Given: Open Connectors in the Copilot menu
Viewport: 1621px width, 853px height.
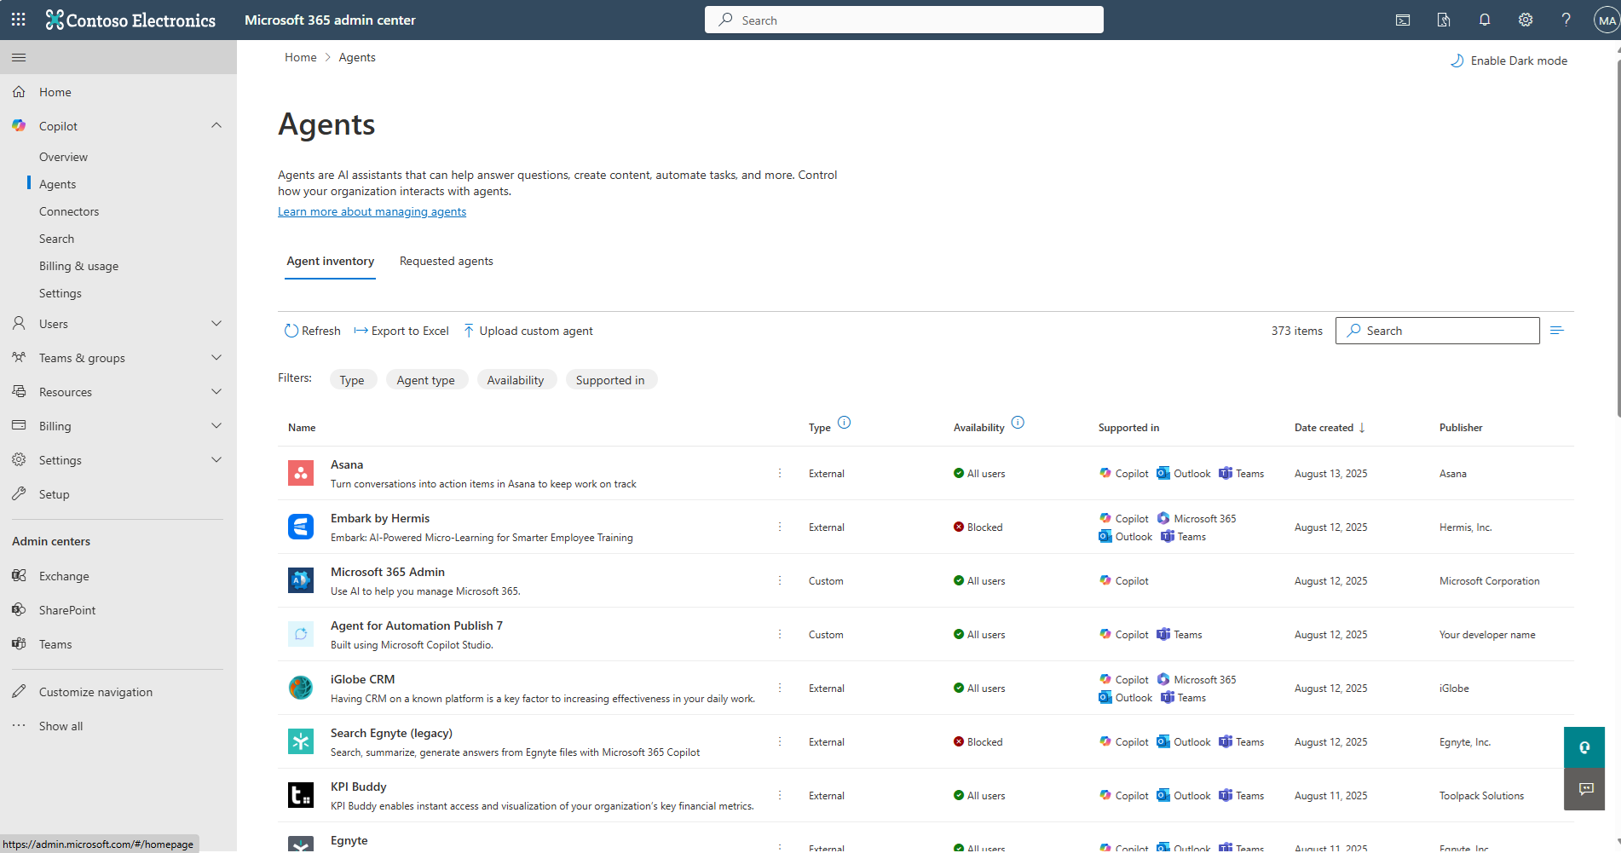Looking at the screenshot, I should (69, 211).
